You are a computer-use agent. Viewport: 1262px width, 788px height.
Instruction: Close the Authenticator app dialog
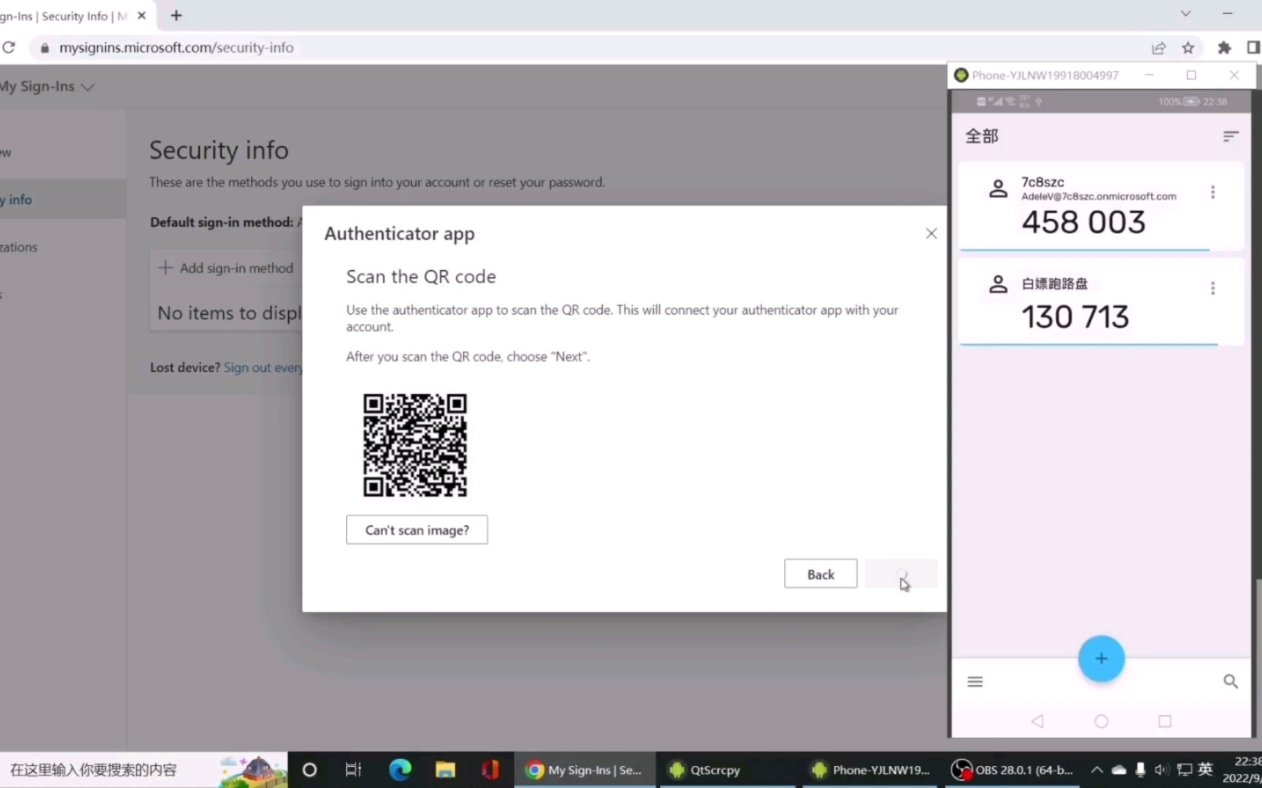(931, 233)
